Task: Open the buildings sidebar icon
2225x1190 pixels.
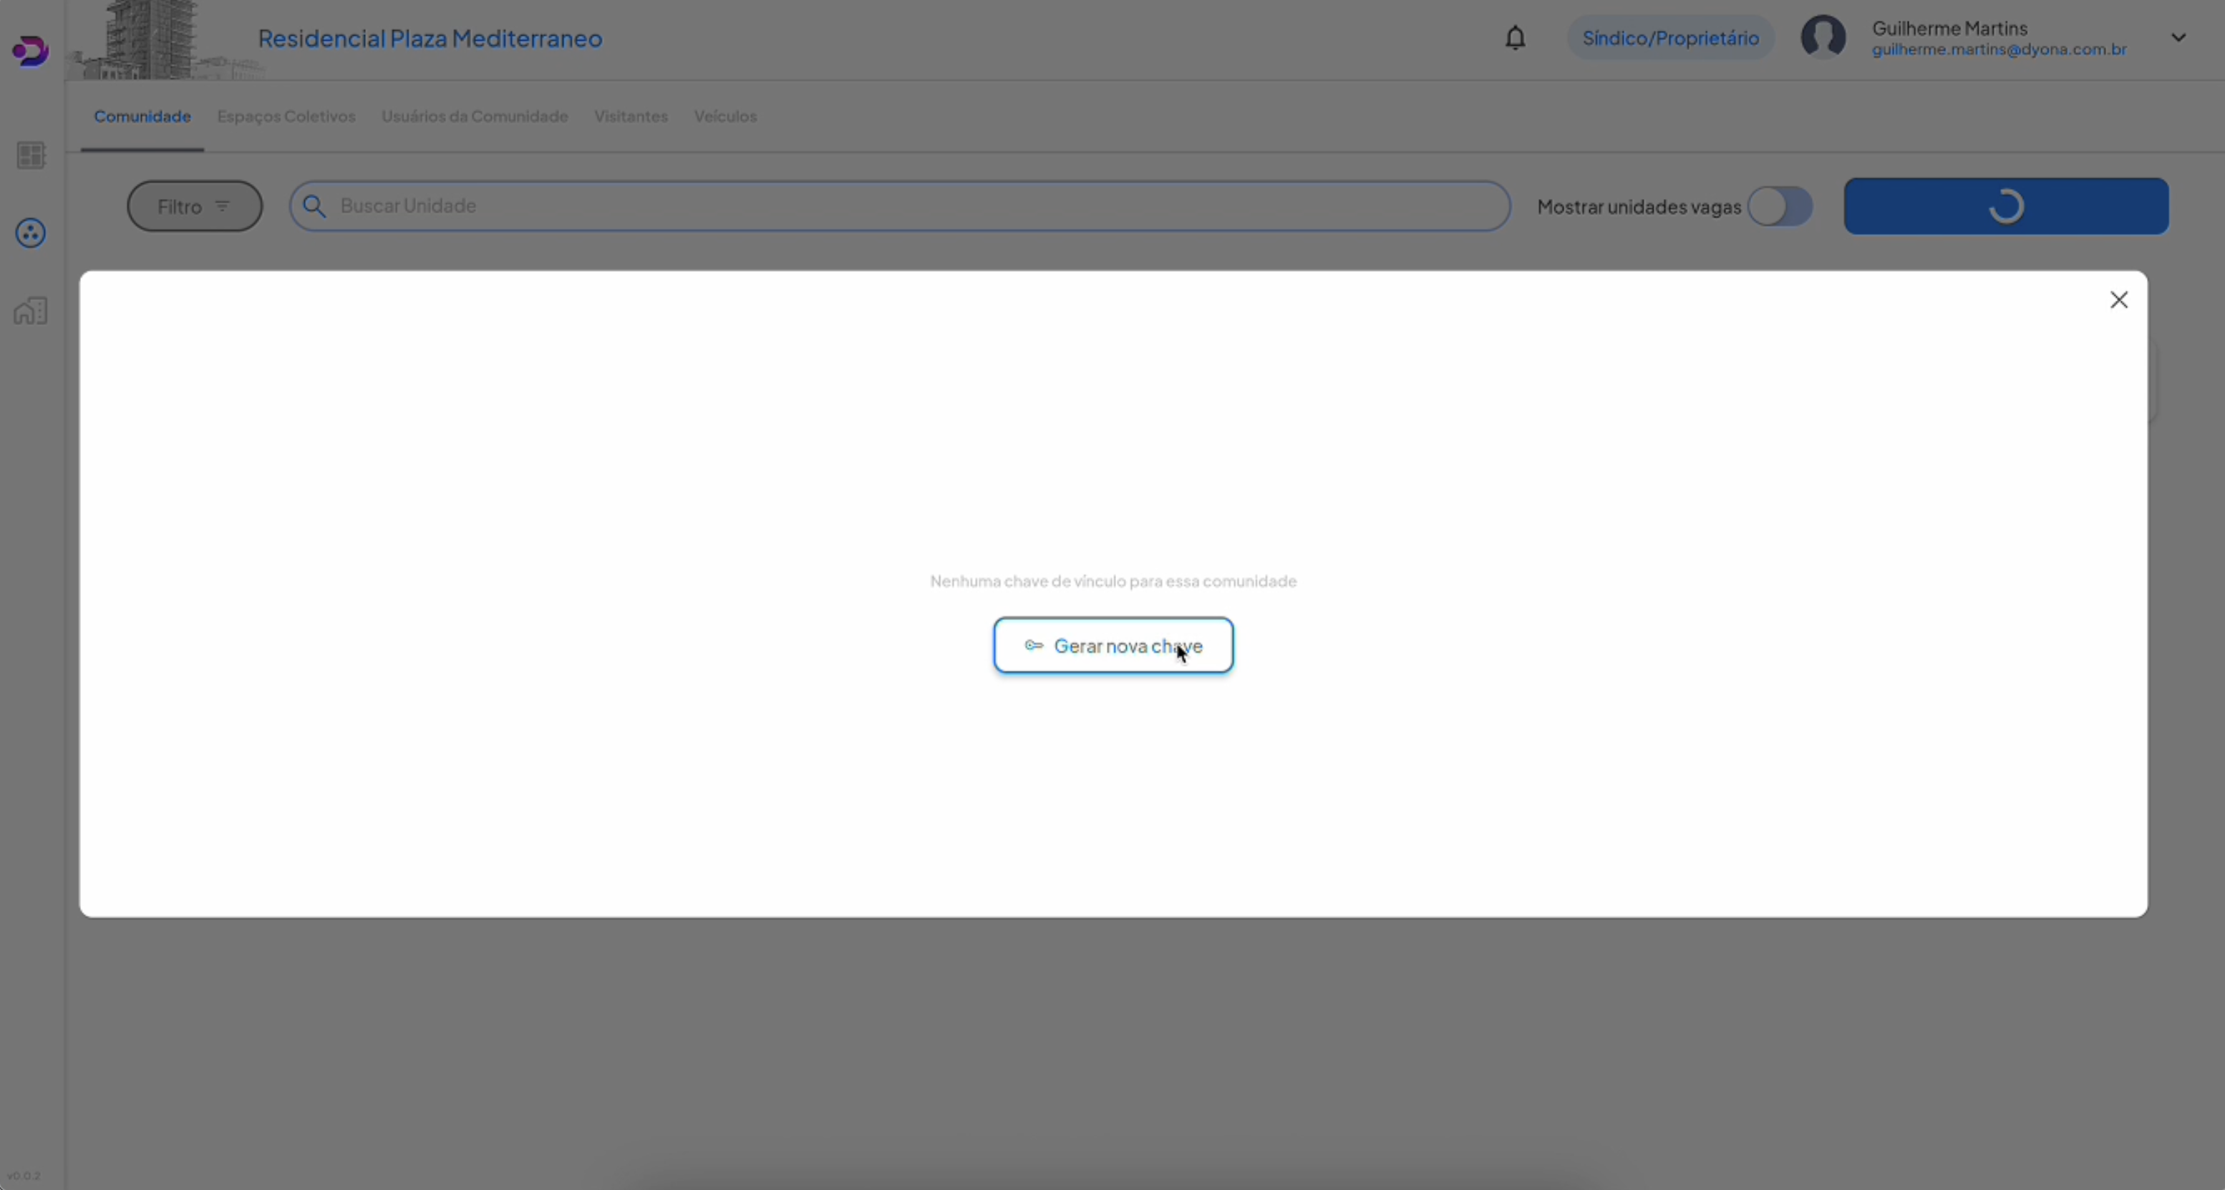Action: (x=31, y=311)
